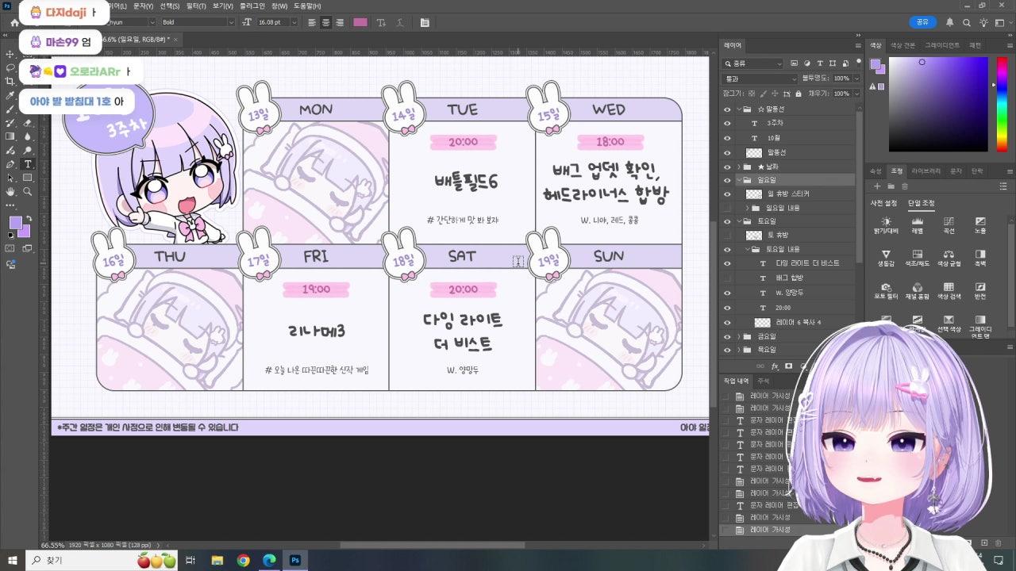Hide the 3주차 text layer
The width and height of the screenshot is (1016, 571).
(727, 124)
